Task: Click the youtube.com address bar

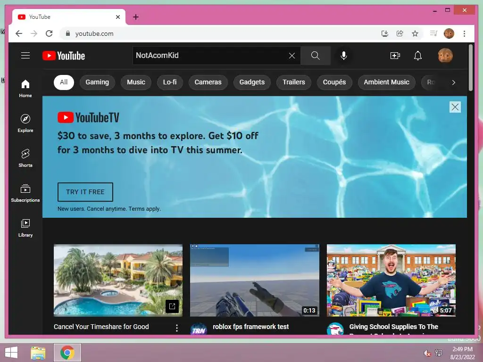Action: pyautogui.click(x=94, y=33)
